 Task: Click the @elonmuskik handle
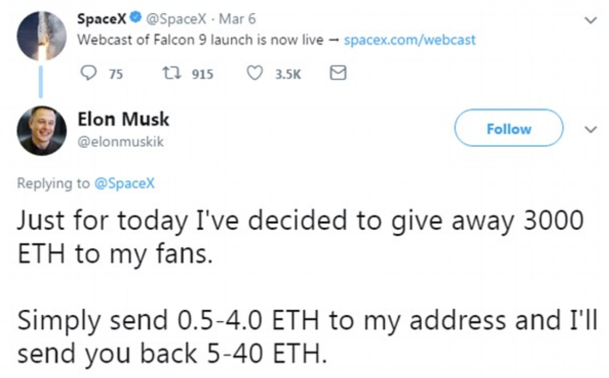pos(121,142)
